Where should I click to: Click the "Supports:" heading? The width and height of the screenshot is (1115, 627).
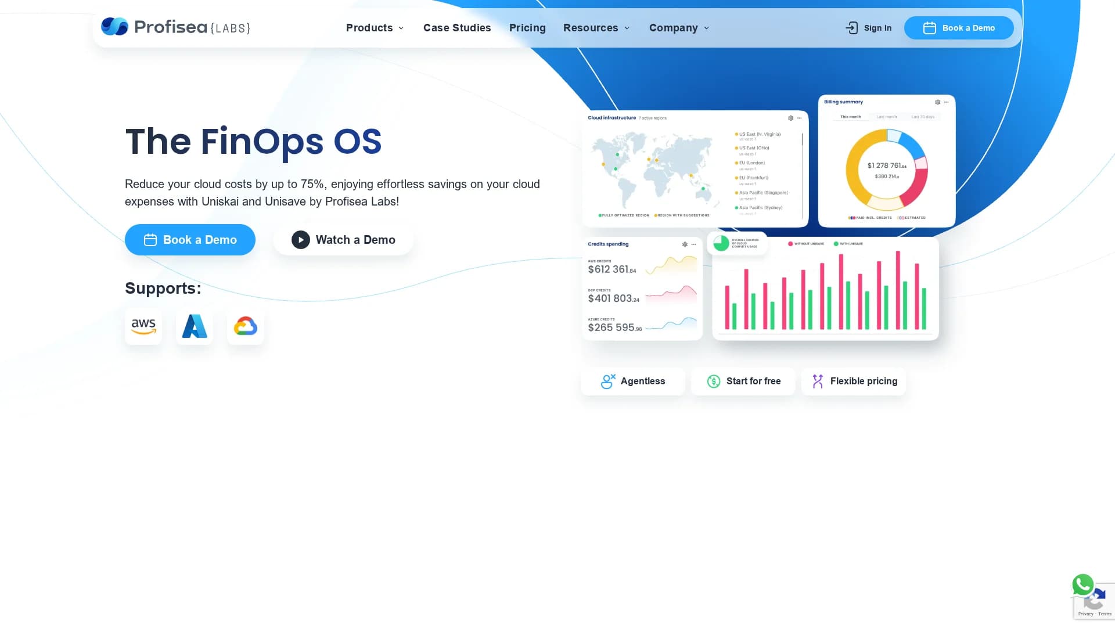pos(163,288)
